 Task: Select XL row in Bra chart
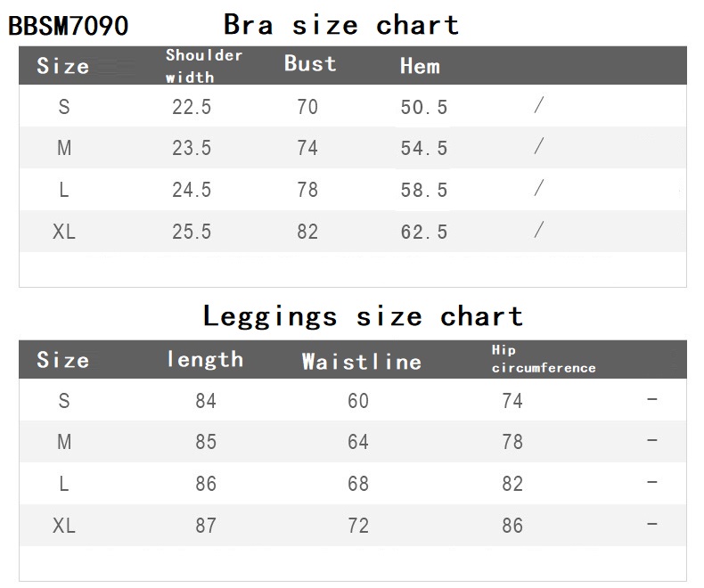(353, 231)
